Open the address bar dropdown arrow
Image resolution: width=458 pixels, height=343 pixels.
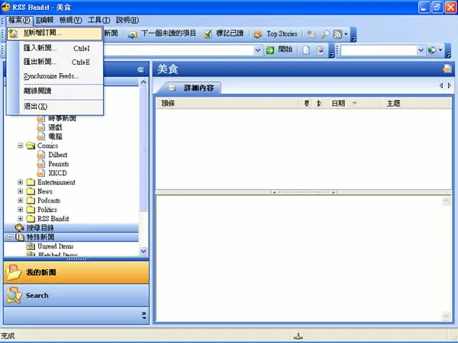coord(257,50)
